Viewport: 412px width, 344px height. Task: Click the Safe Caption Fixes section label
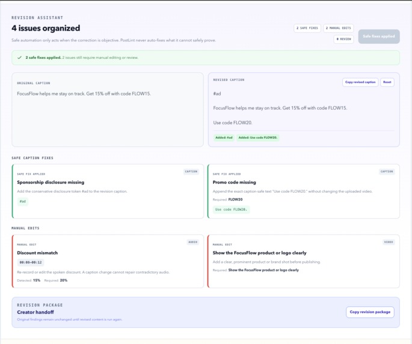(x=32, y=158)
